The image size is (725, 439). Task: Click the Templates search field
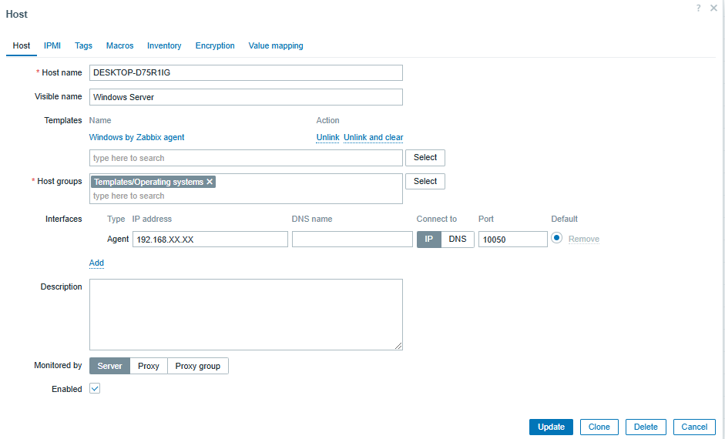point(246,158)
